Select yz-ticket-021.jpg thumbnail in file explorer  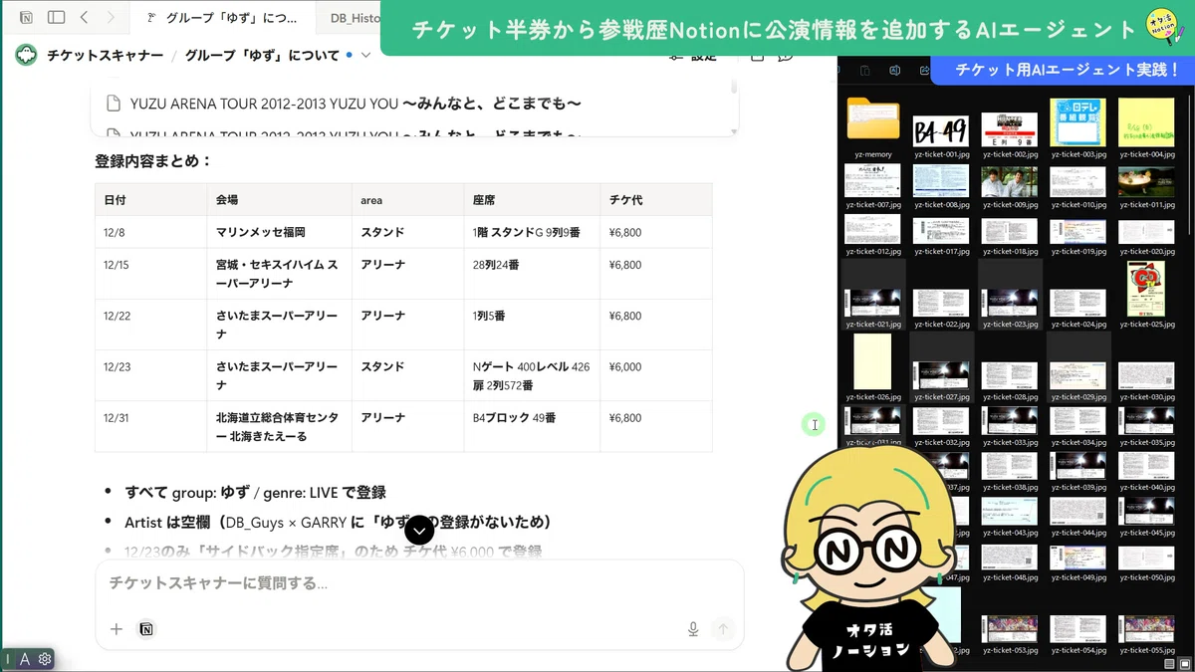tap(872, 303)
